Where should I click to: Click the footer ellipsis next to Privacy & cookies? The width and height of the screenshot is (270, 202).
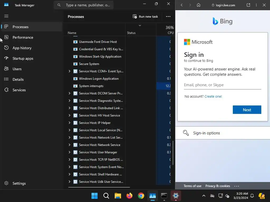pos(237,186)
